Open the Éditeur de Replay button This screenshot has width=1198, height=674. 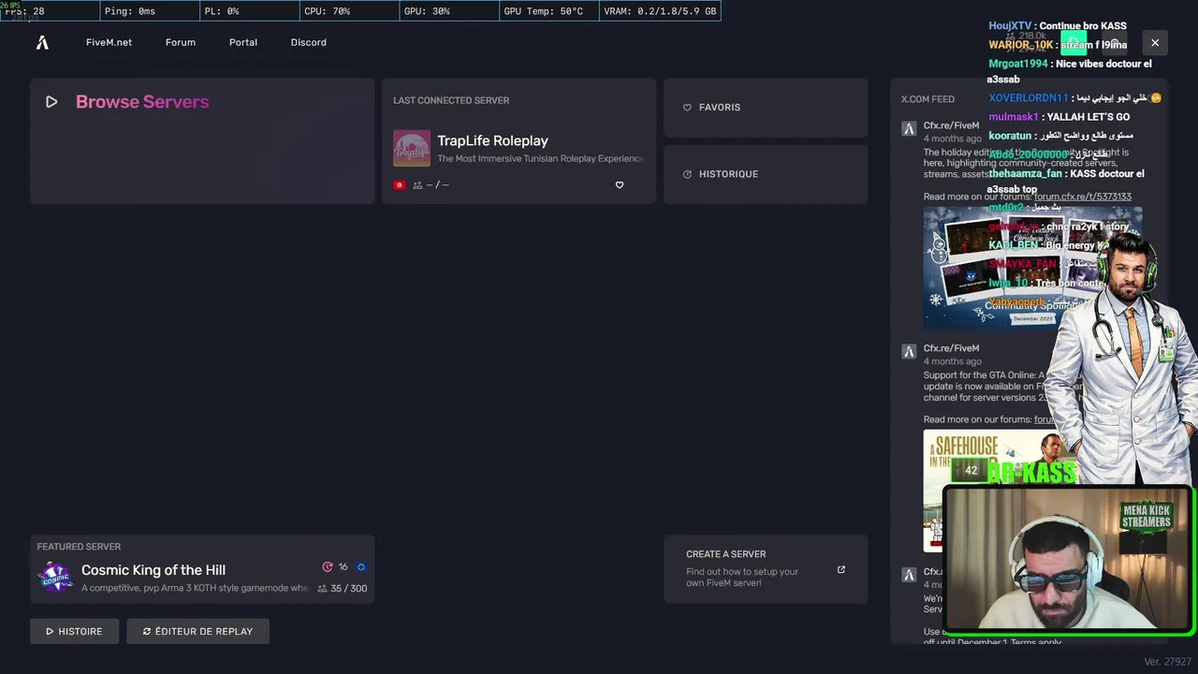point(197,631)
